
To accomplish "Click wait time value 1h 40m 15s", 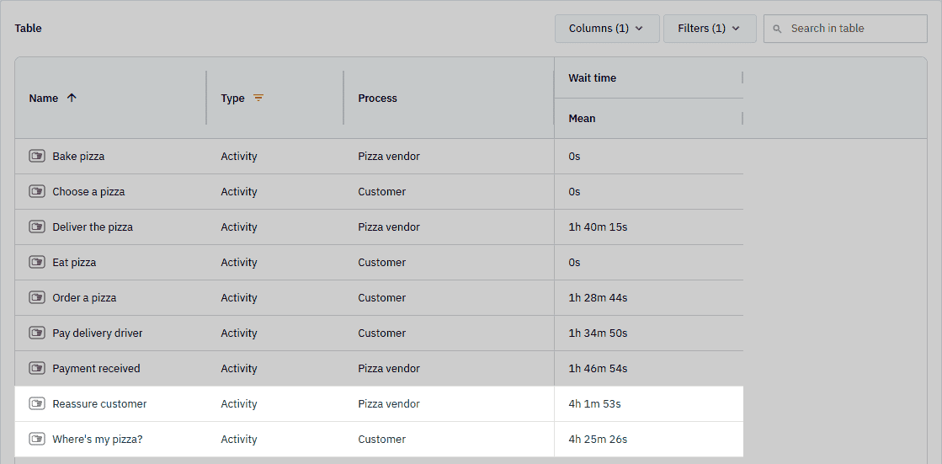I will (x=599, y=227).
